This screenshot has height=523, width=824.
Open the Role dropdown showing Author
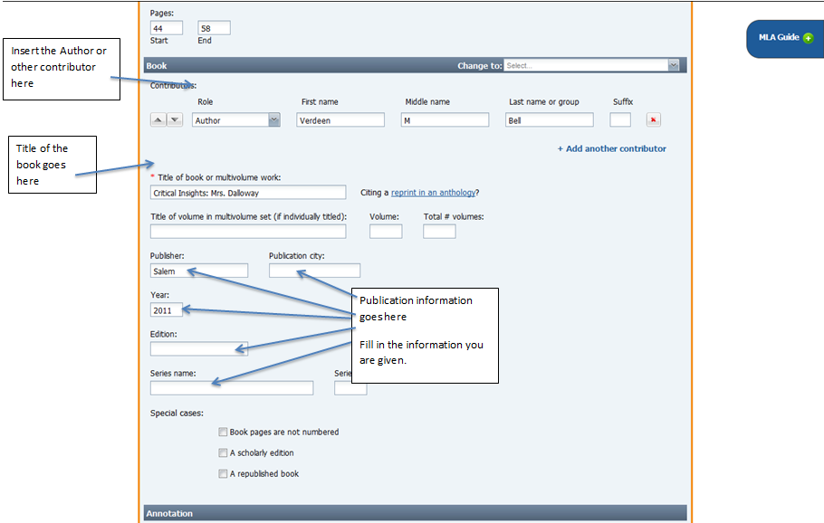tap(235, 119)
